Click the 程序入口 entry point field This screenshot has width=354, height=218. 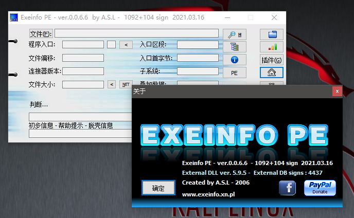click(x=83, y=44)
